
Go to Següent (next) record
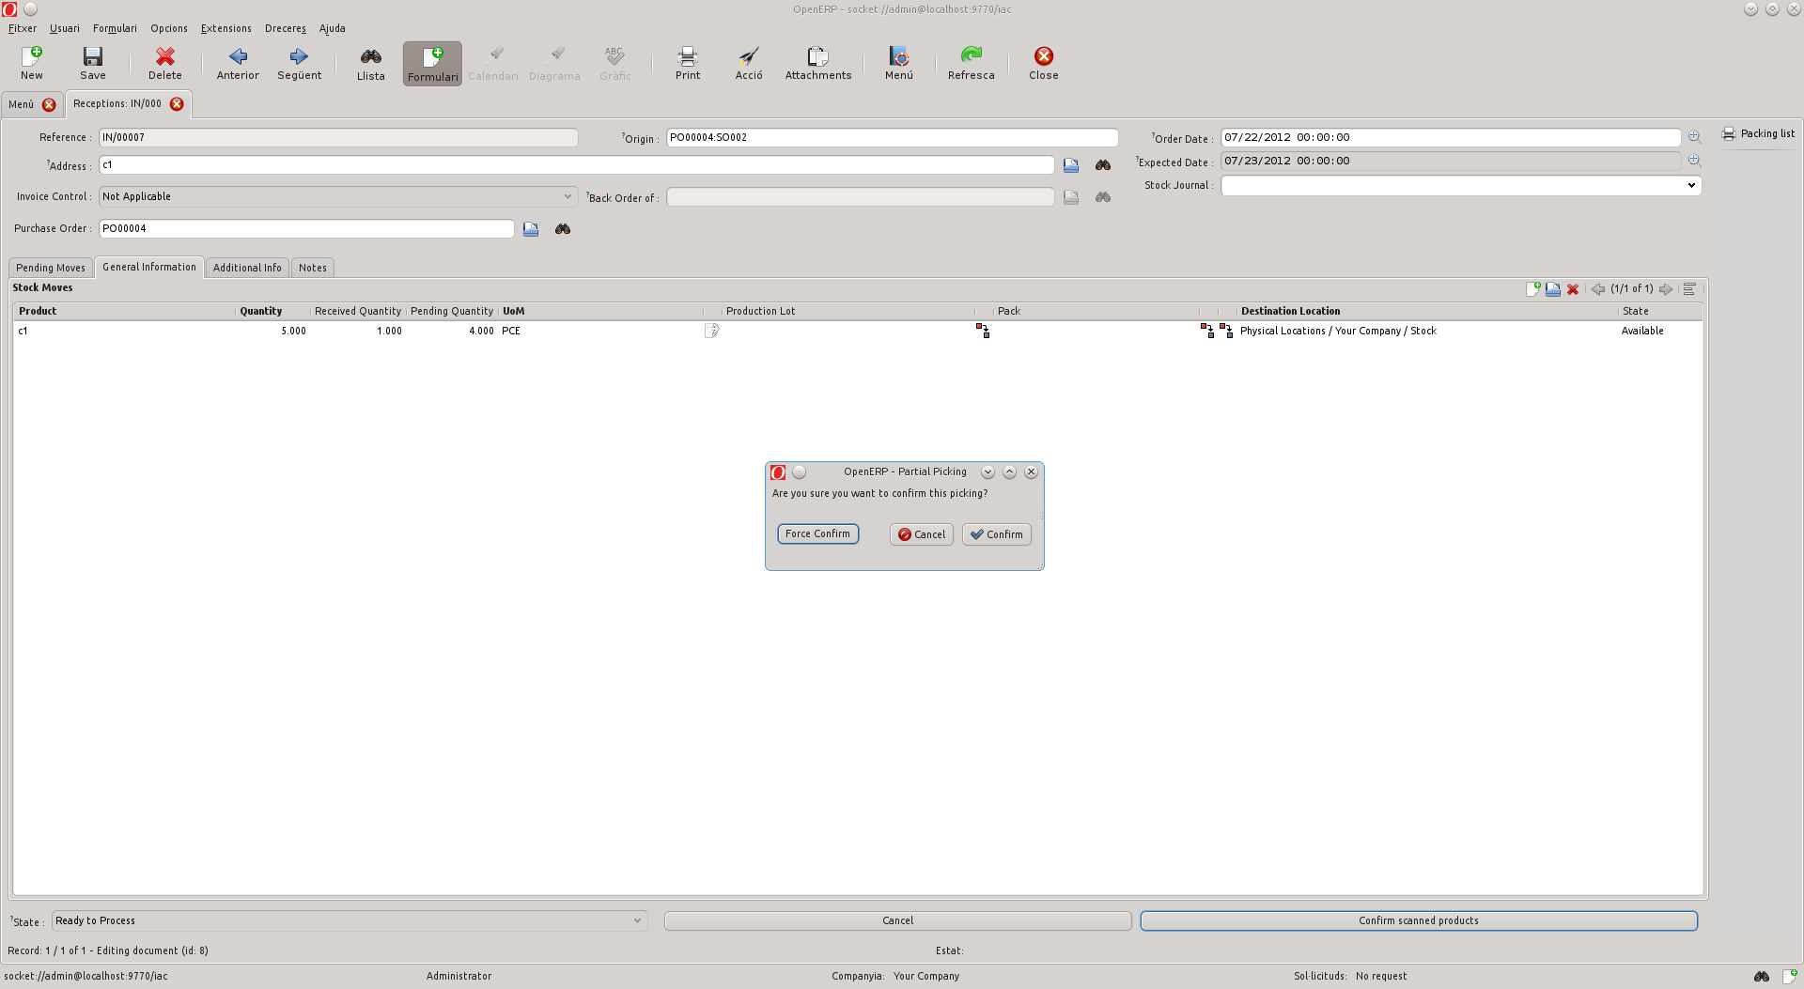pos(299,63)
